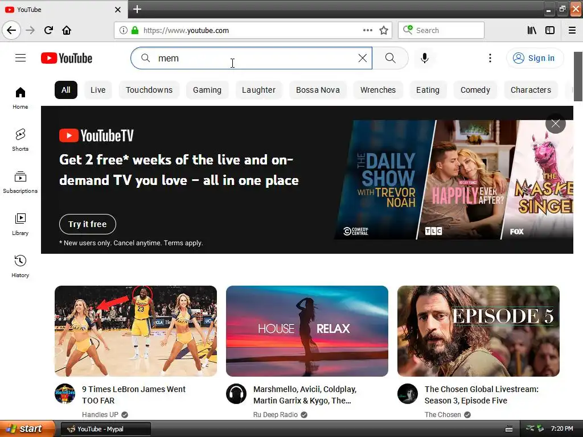This screenshot has width=583, height=437.
Task: Click the page vertical scrollbar thumb
Action: [x=578, y=76]
